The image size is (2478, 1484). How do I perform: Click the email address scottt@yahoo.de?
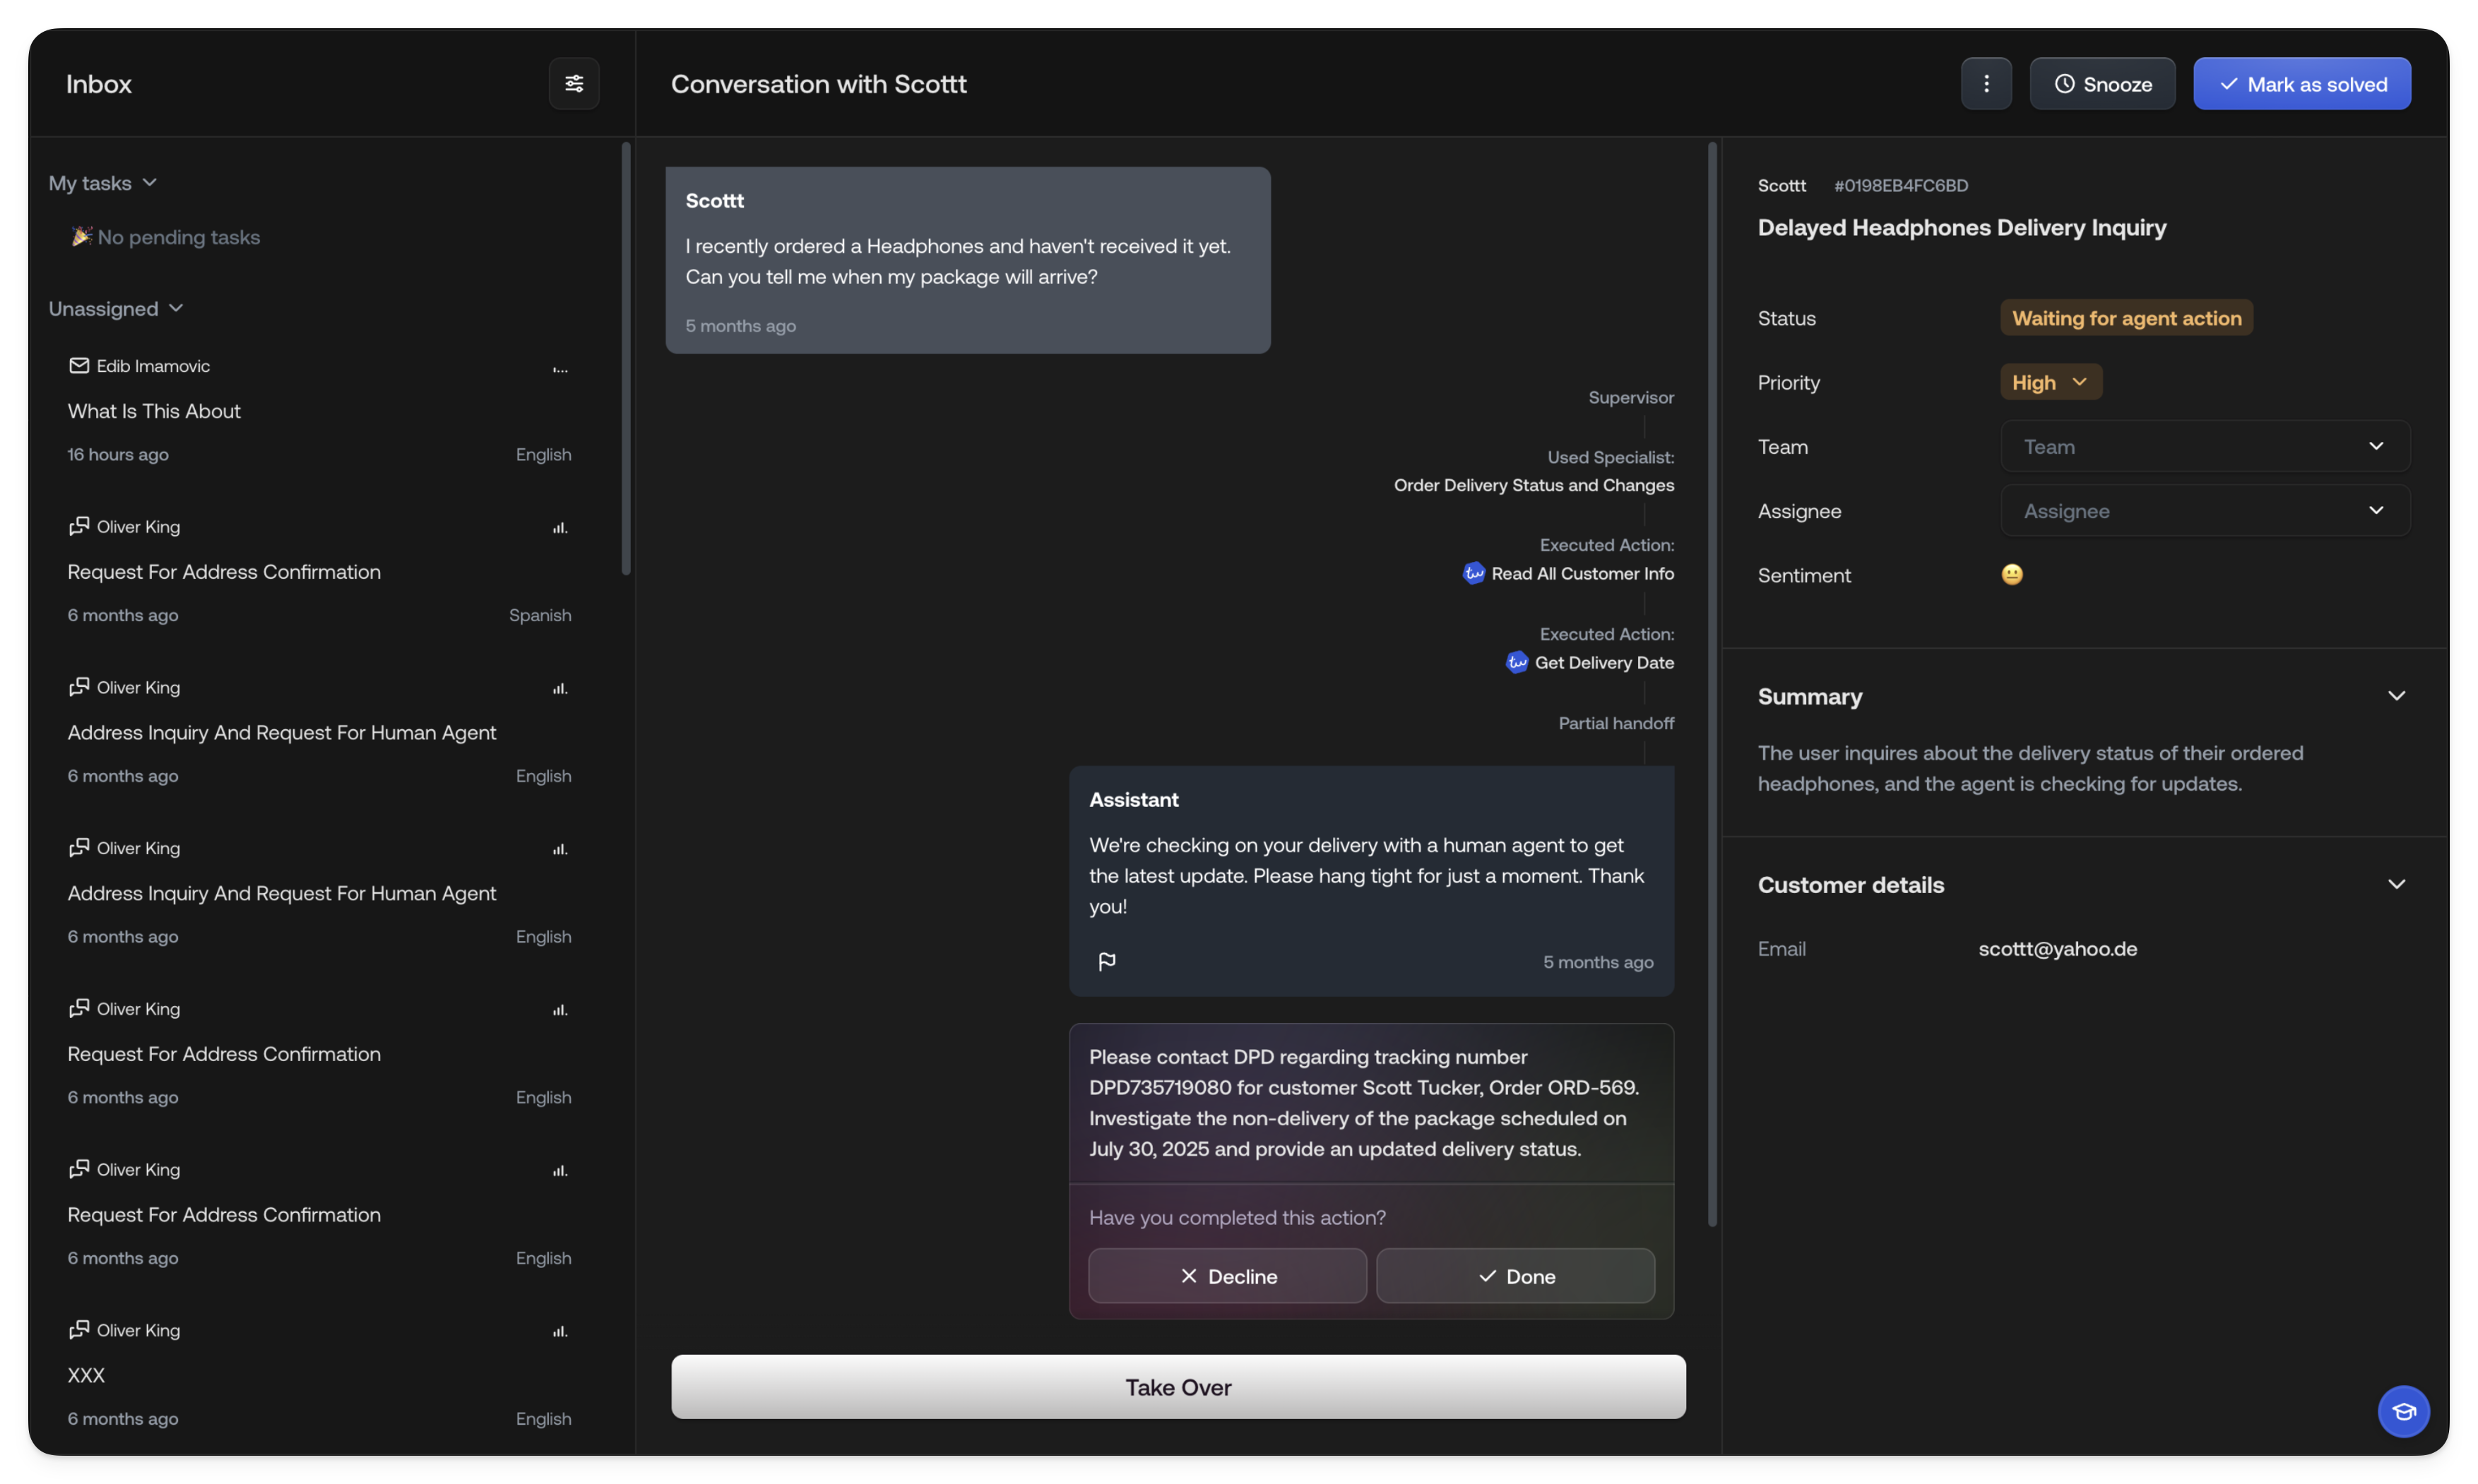click(x=2057, y=948)
